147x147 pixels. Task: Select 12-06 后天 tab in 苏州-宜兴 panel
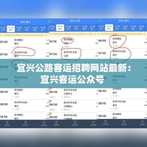[x=117, y=28]
